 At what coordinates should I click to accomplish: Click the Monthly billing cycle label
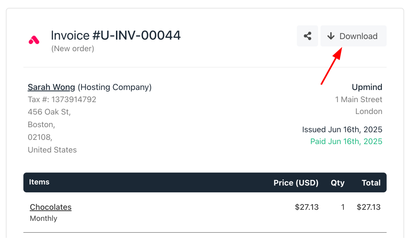(x=44, y=218)
